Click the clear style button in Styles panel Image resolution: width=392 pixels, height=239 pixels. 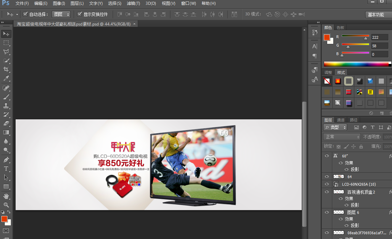coord(371,113)
